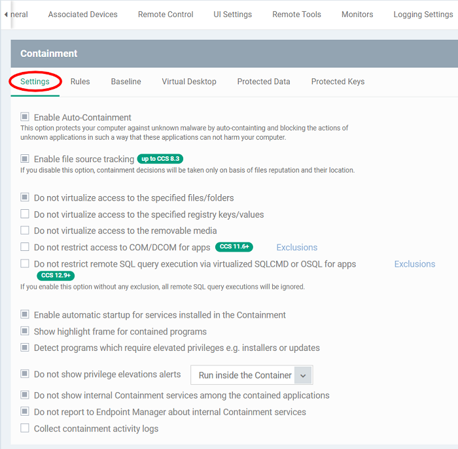Open Exclusions link for remote SQL query
Viewport: 458px width, 449px height.
tap(414, 264)
